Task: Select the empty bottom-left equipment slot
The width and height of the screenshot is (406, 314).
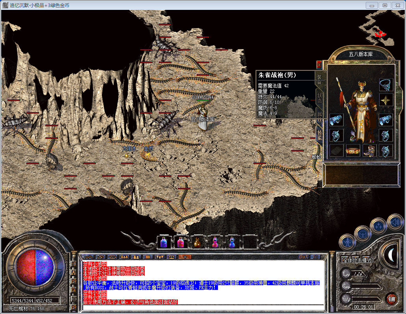Action: point(336,151)
